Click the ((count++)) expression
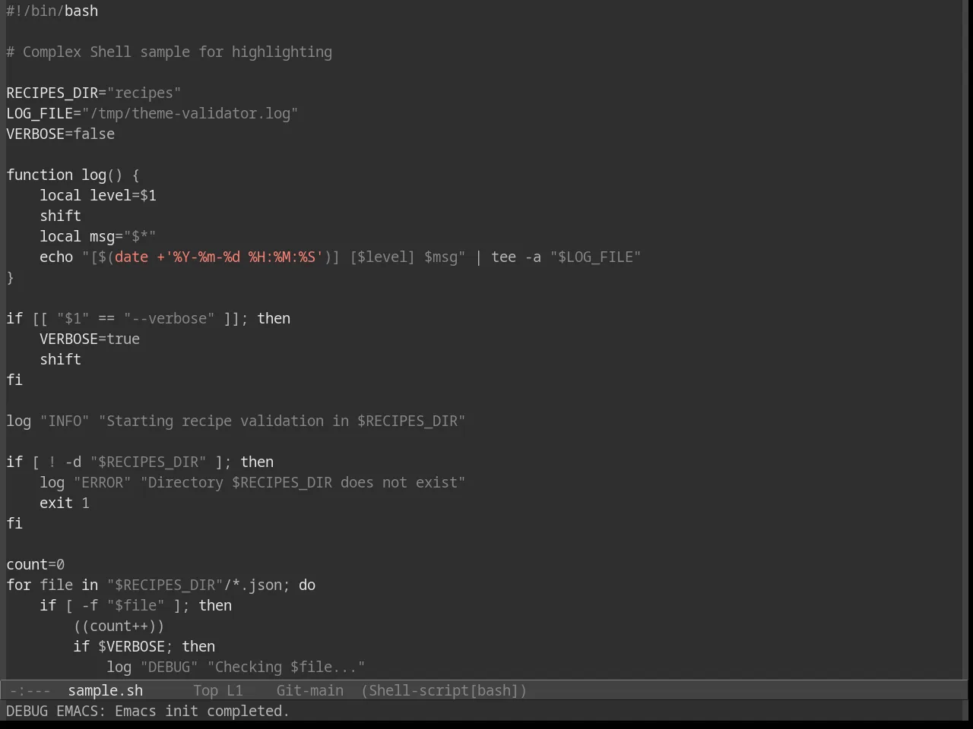This screenshot has width=973, height=729. click(x=119, y=626)
